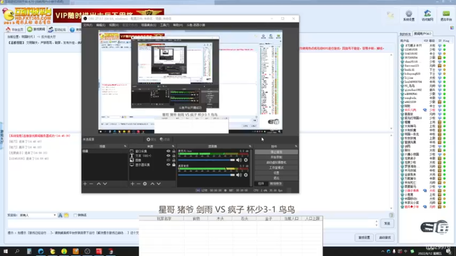
Task: Move source up in Sources dock
Action: point(152,184)
